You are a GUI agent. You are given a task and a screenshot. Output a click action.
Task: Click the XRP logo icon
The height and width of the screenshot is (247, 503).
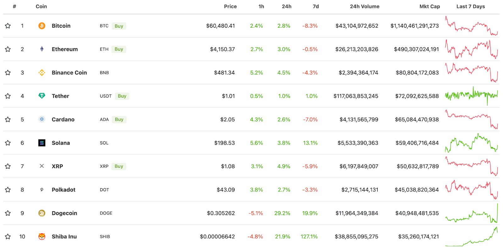coord(42,166)
